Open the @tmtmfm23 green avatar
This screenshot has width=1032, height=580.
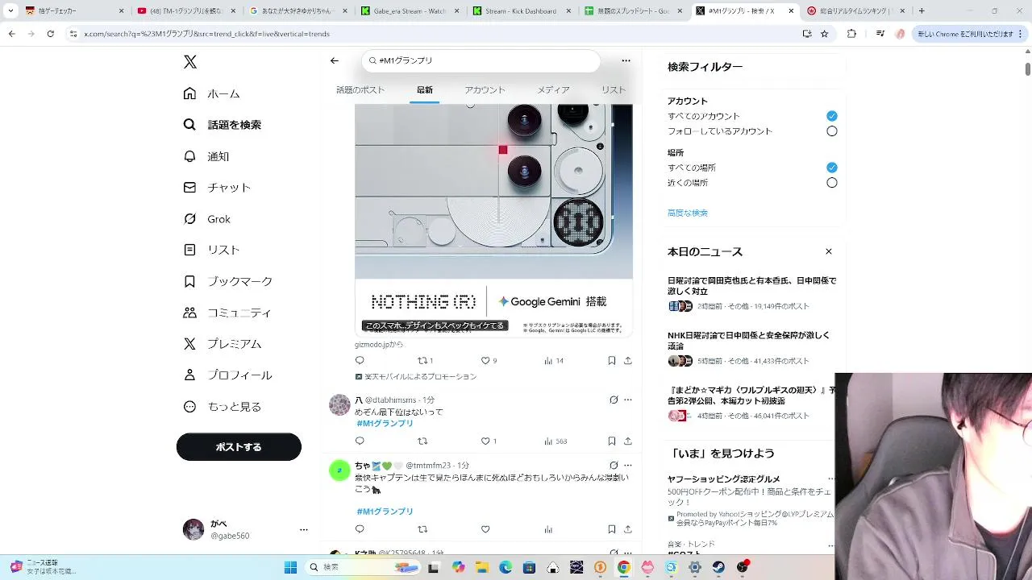[339, 470]
